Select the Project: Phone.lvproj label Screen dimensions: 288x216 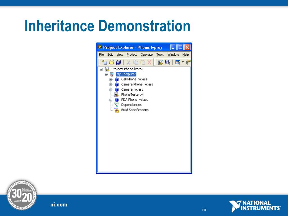click(127, 69)
